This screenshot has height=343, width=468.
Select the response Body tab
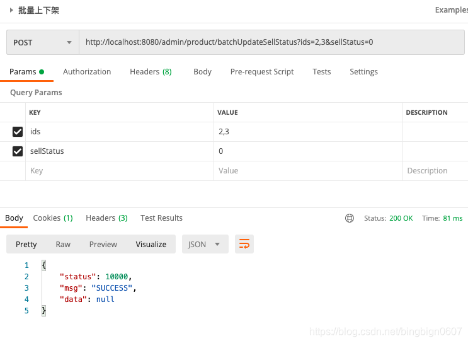pyautogui.click(x=14, y=218)
